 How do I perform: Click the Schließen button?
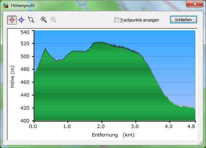(x=183, y=20)
